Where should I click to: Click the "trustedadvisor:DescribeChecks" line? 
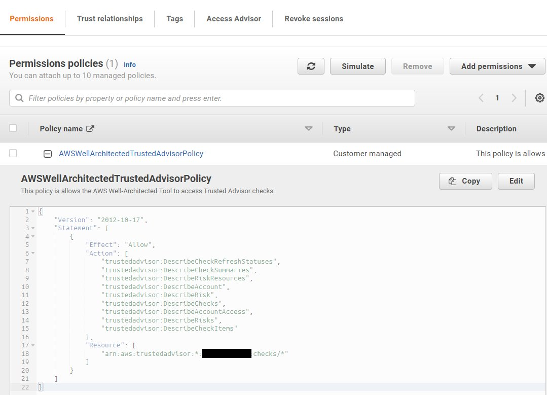click(163, 304)
